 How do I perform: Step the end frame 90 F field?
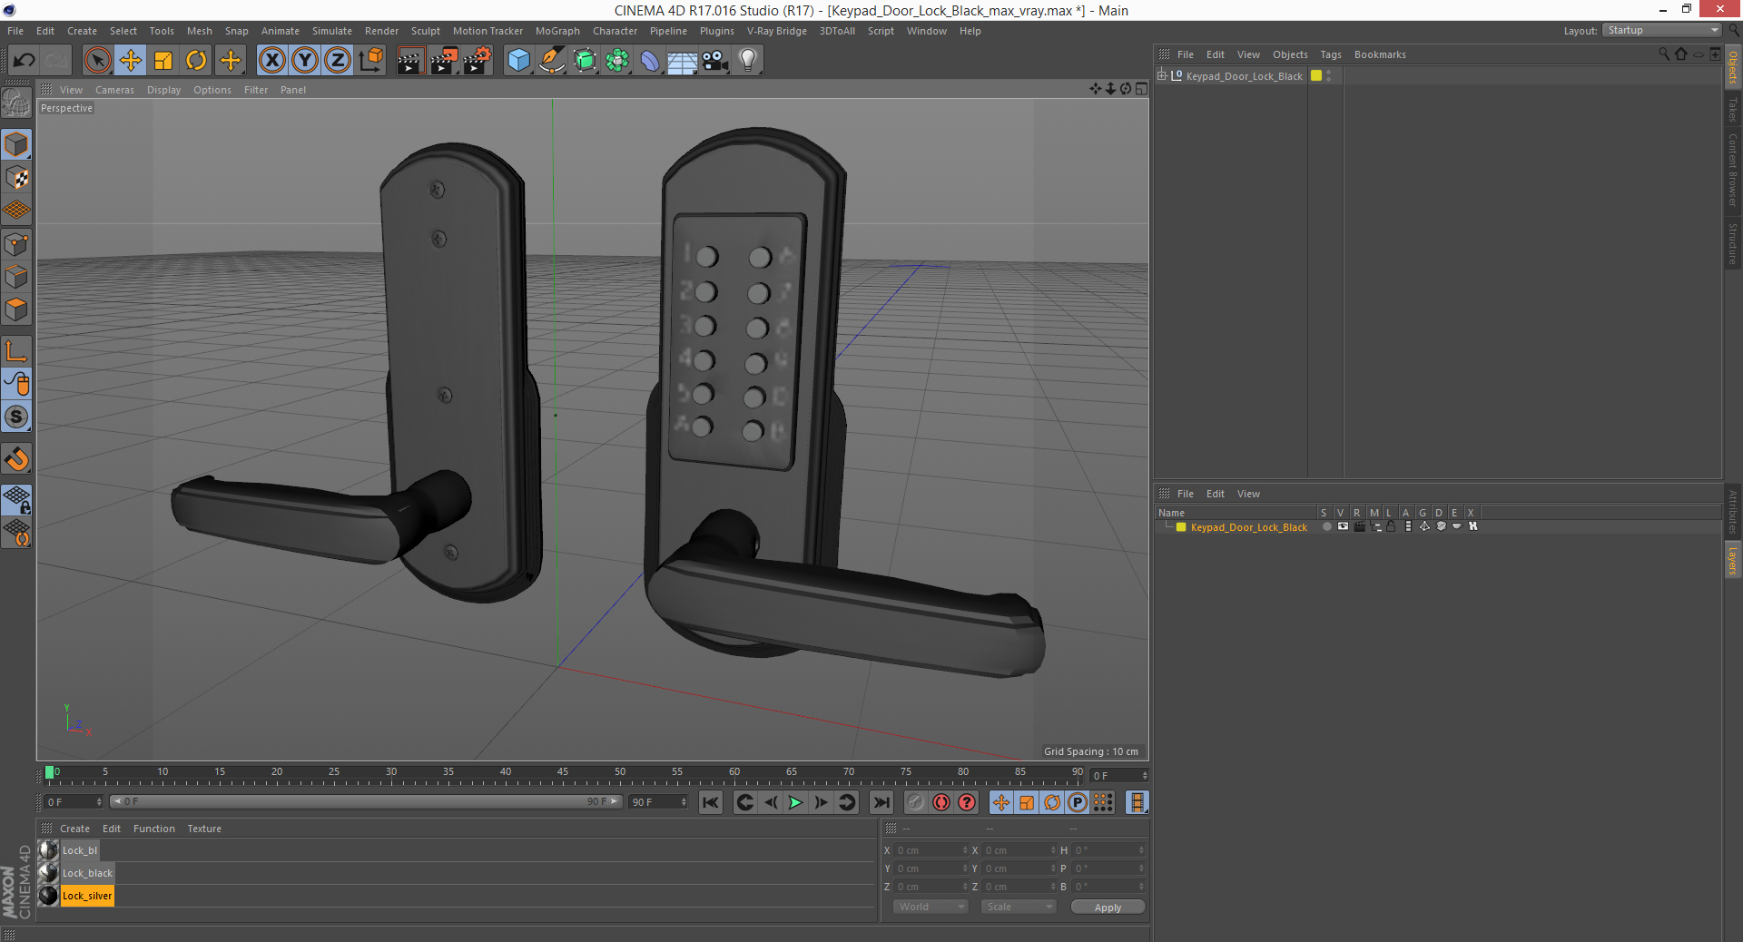(659, 802)
